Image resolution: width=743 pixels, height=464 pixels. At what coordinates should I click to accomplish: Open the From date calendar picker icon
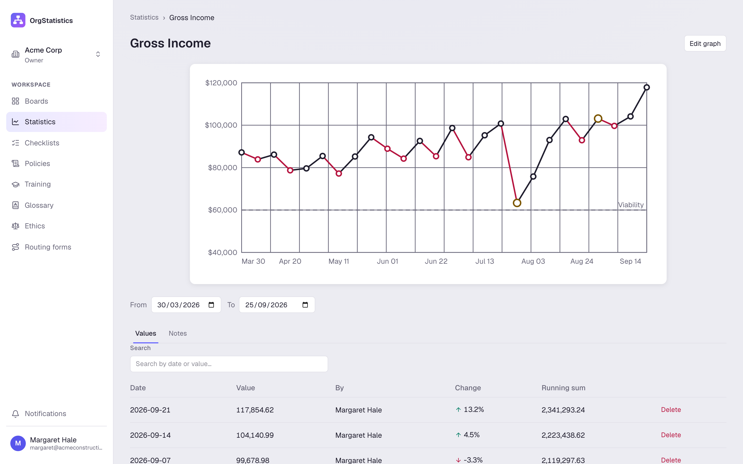[211, 305]
